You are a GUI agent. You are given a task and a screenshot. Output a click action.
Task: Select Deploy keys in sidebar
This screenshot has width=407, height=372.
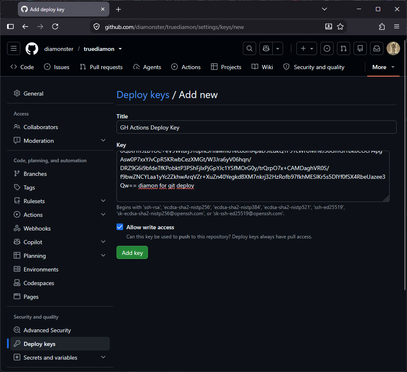tap(60, 344)
